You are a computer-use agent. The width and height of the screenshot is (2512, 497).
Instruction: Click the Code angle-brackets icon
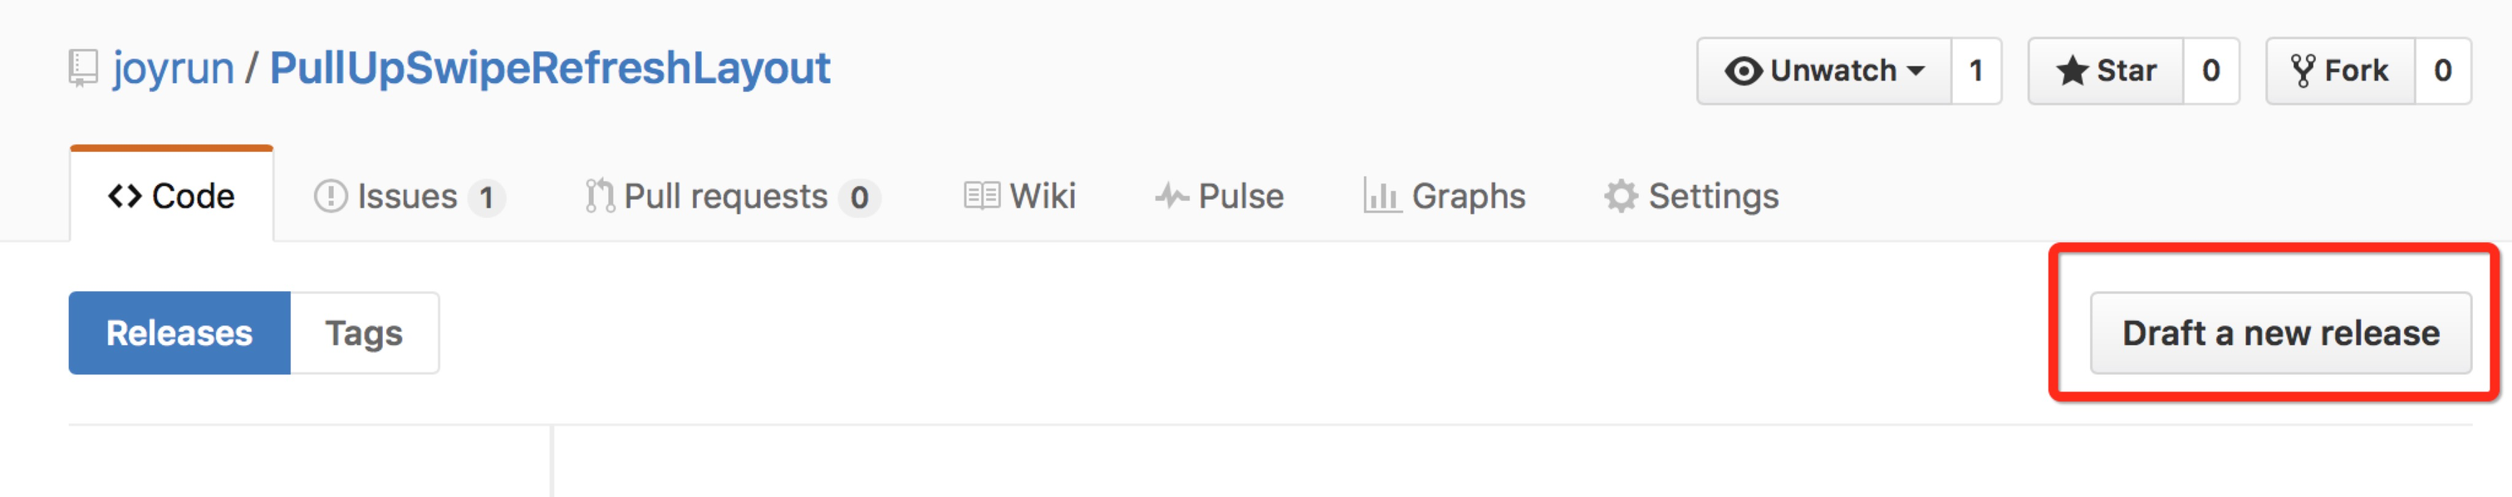click(x=125, y=196)
